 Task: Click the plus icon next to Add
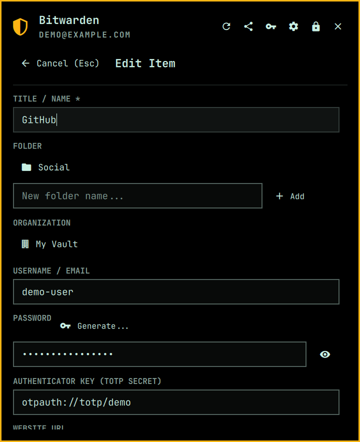(279, 196)
